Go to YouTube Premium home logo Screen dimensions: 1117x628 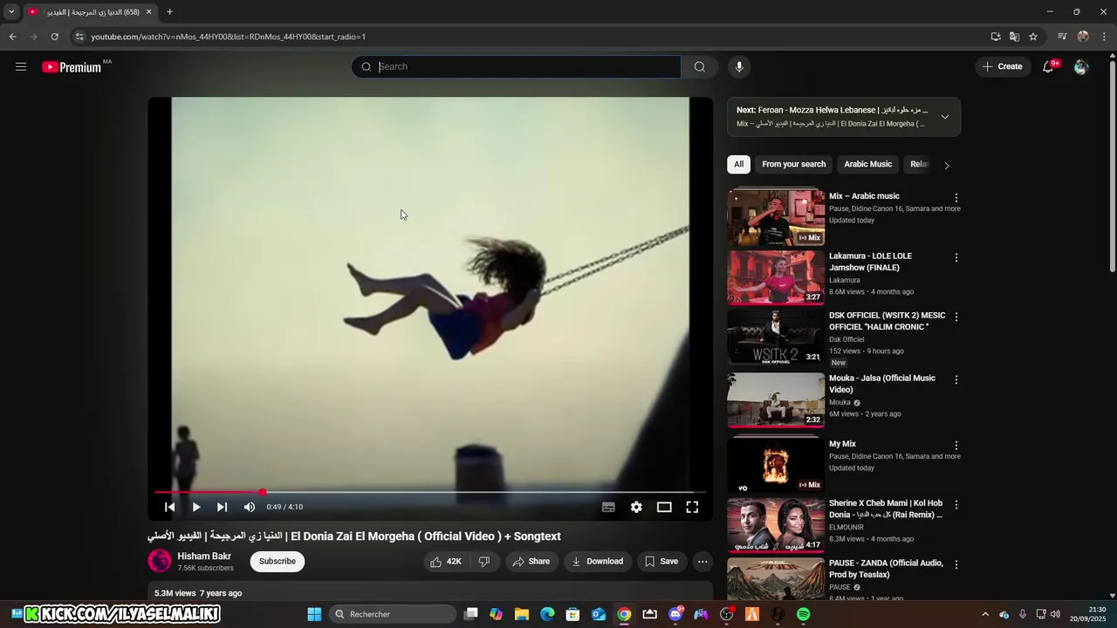(72, 67)
